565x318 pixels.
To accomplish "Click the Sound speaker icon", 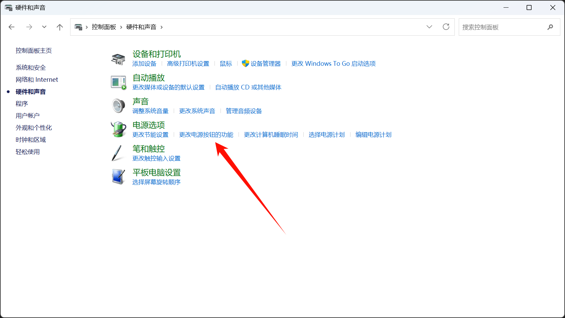I will pos(118,106).
